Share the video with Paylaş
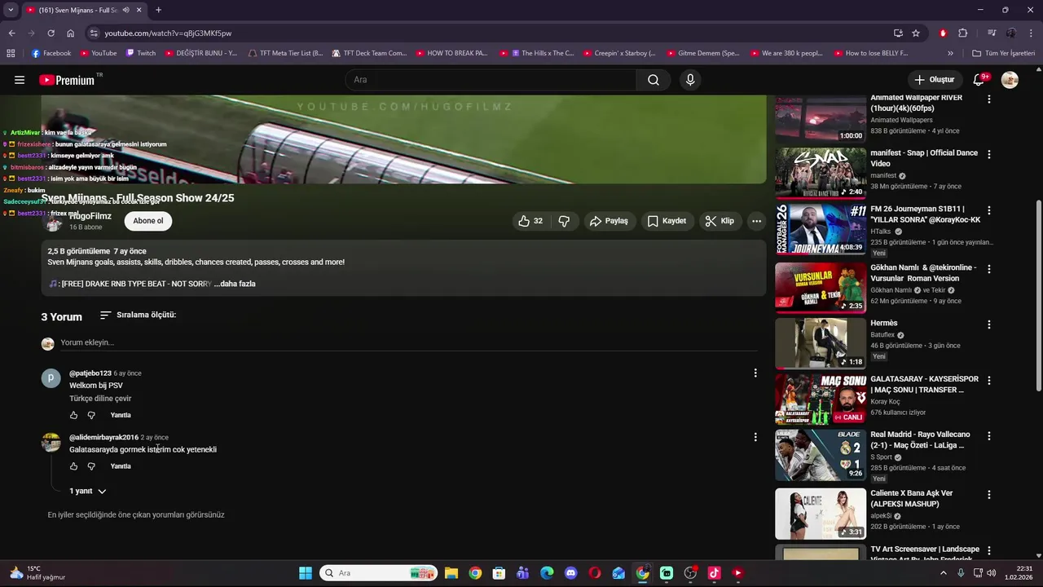The height and width of the screenshot is (587, 1043). [x=609, y=221]
